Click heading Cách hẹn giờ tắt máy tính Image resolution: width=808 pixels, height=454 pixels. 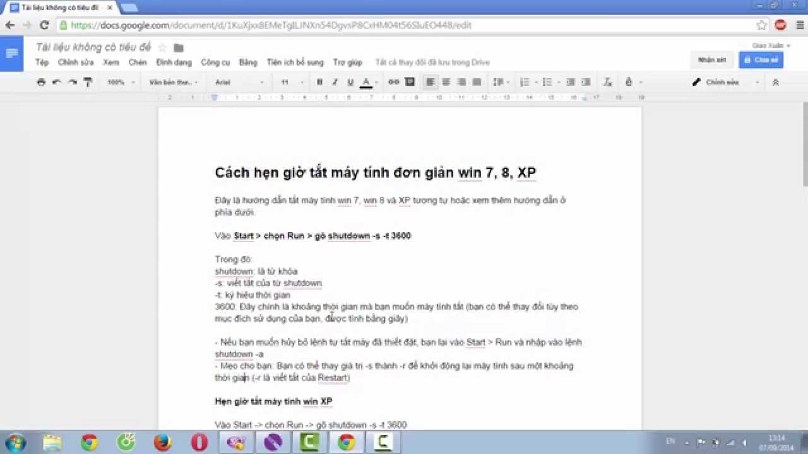pyautogui.click(x=376, y=173)
